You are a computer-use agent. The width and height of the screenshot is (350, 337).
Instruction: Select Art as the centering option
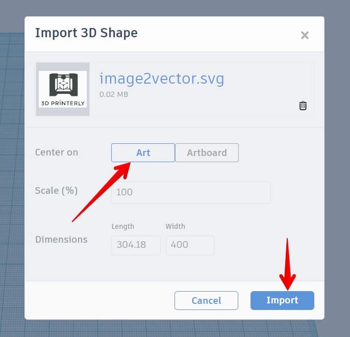[x=143, y=153]
